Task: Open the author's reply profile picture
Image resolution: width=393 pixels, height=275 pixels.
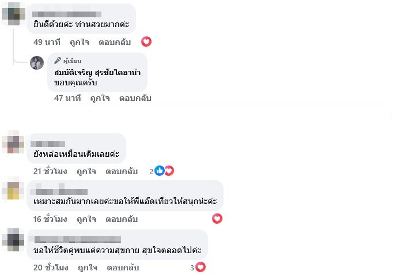Action: click(x=37, y=63)
